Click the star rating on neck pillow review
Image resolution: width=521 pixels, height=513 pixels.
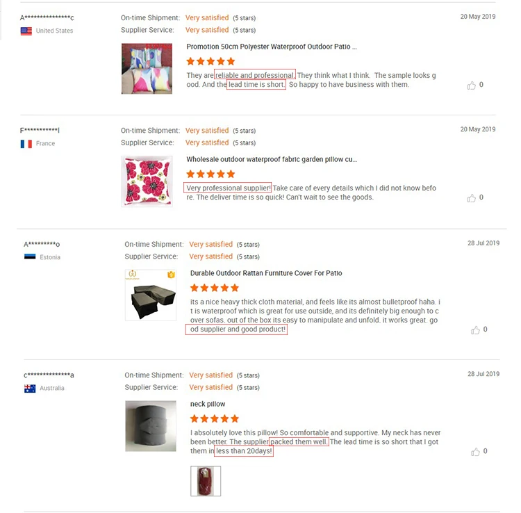click(215, 418)
